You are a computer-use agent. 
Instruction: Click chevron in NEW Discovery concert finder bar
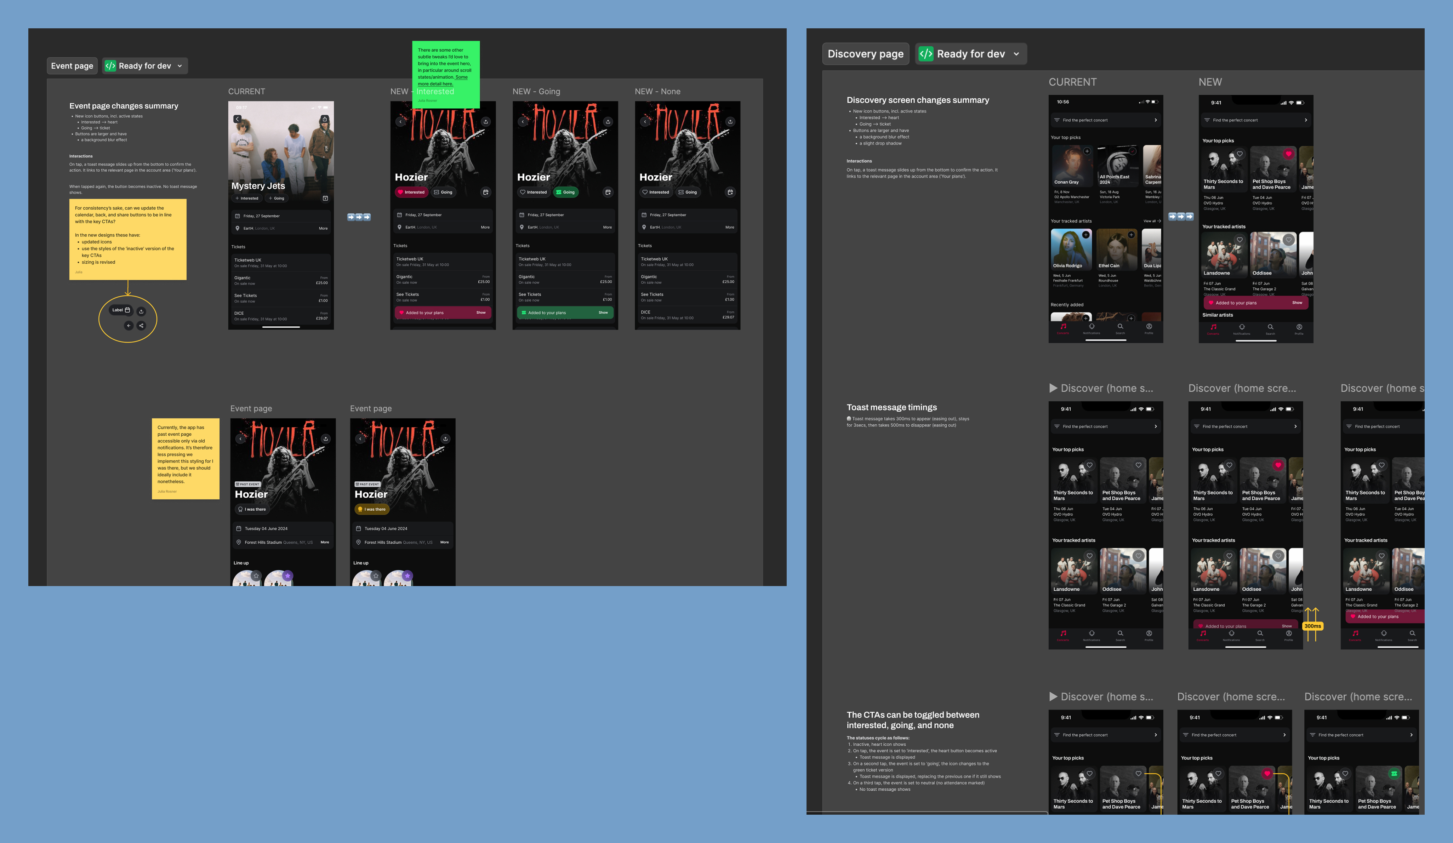tap(1306, 120)
